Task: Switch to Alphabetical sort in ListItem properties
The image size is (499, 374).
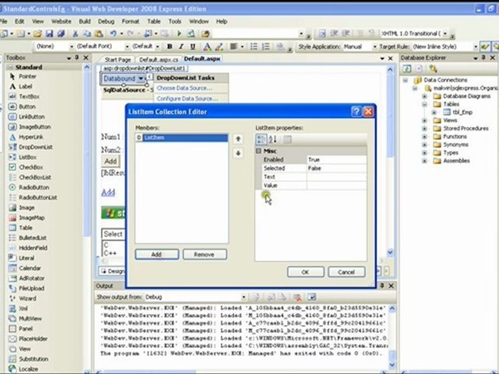Action: tap(273, 139)
